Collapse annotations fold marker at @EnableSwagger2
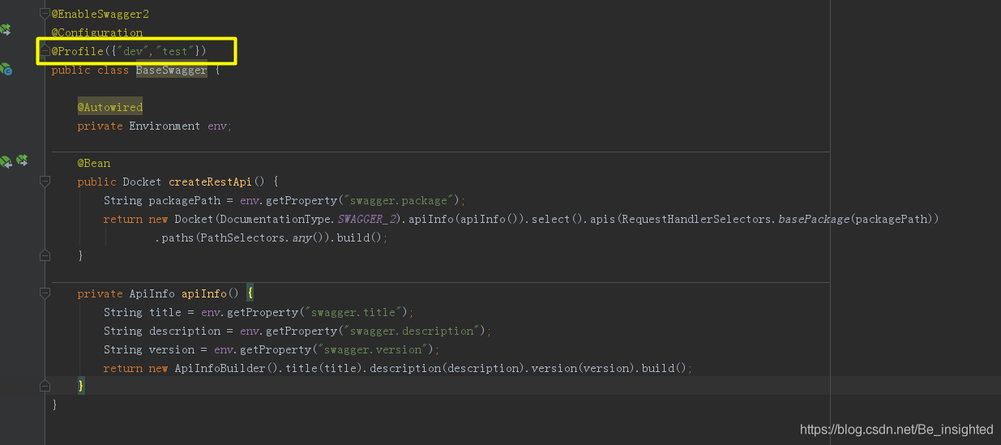Image resolution: width=1001 pixels, height=445 pixels. tap(45, 15)
